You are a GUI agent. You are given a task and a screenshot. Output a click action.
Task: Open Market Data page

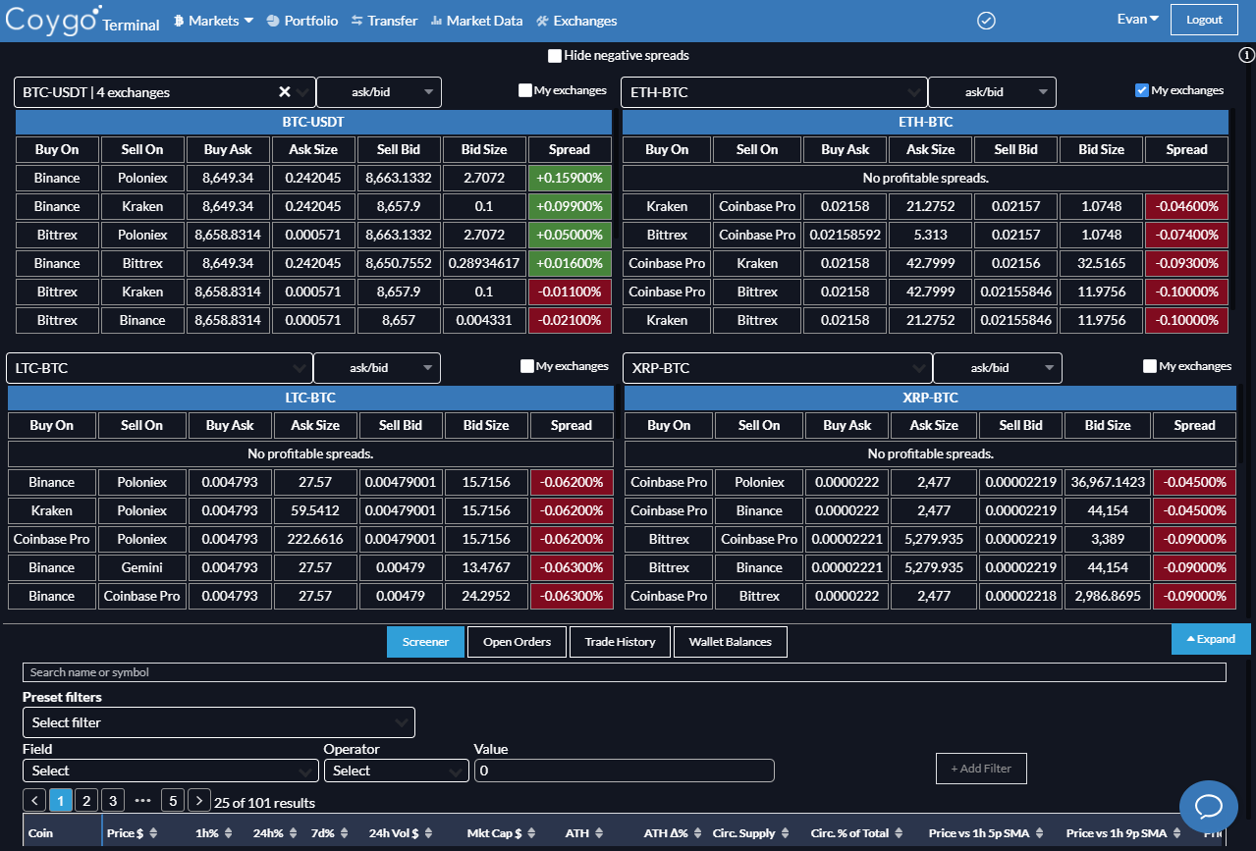477,21
